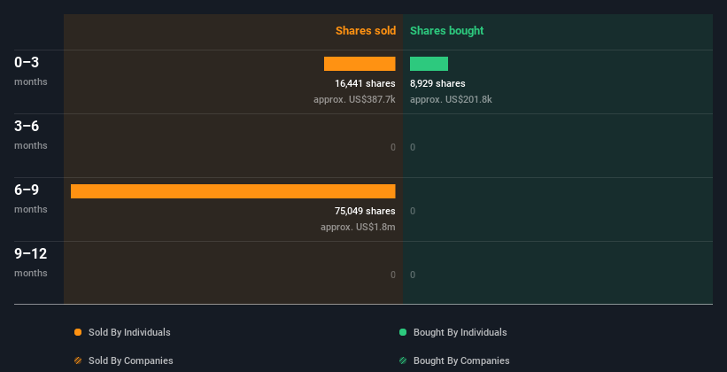This screenshot has height=372, width=727.
Task: Click the '6–9' months row label
Action: click(27, 190)
